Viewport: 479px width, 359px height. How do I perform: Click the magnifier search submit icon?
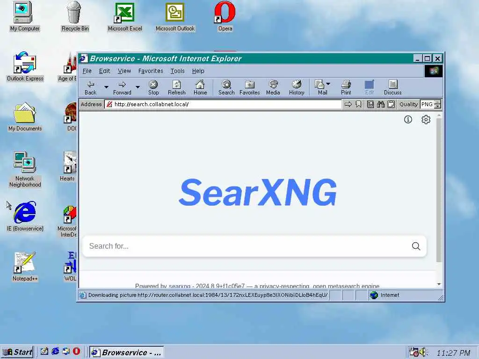[416, 246]
